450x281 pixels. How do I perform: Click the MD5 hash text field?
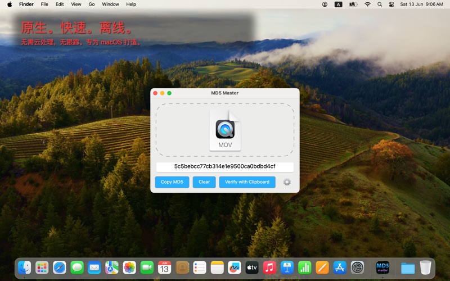tap(224, 166)
